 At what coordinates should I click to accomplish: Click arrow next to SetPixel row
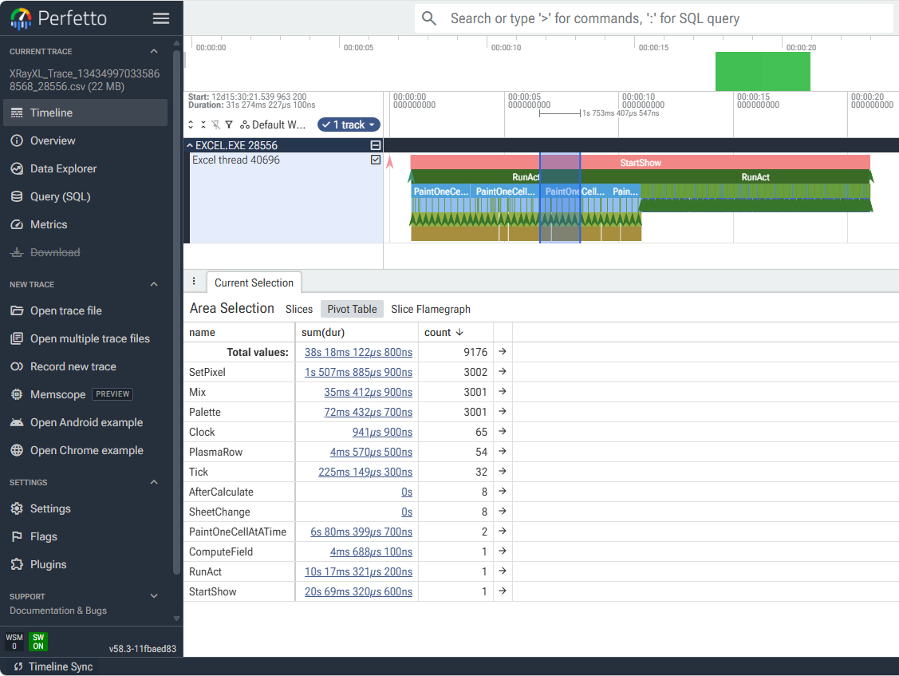point(503,371)
